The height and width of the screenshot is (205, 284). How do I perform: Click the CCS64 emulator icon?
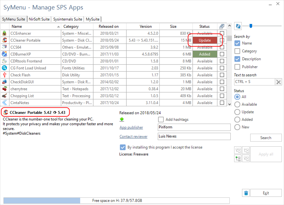pyautogui.click(x=4, y=47)
